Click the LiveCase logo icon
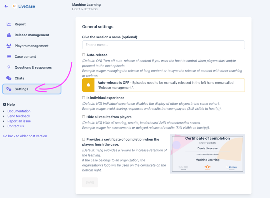 point(15,6)
